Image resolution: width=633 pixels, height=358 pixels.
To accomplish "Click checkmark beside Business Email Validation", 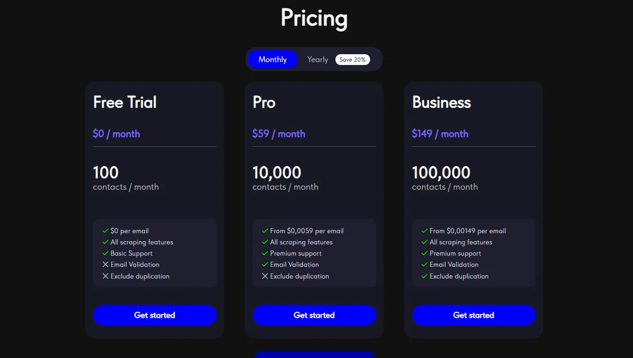I will coord(424,265).
